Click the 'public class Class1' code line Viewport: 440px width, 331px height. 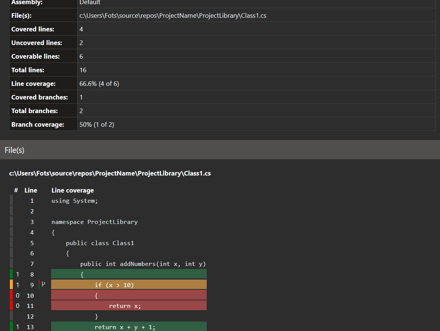click(100, 243)
